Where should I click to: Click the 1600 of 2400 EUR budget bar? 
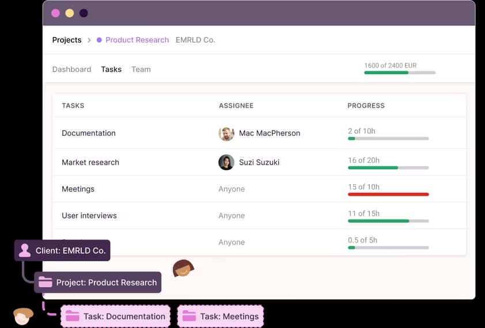[399, 73]
